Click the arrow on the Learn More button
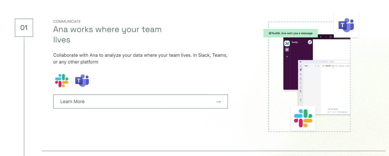389x156 pixels. (x=218, y=102)
